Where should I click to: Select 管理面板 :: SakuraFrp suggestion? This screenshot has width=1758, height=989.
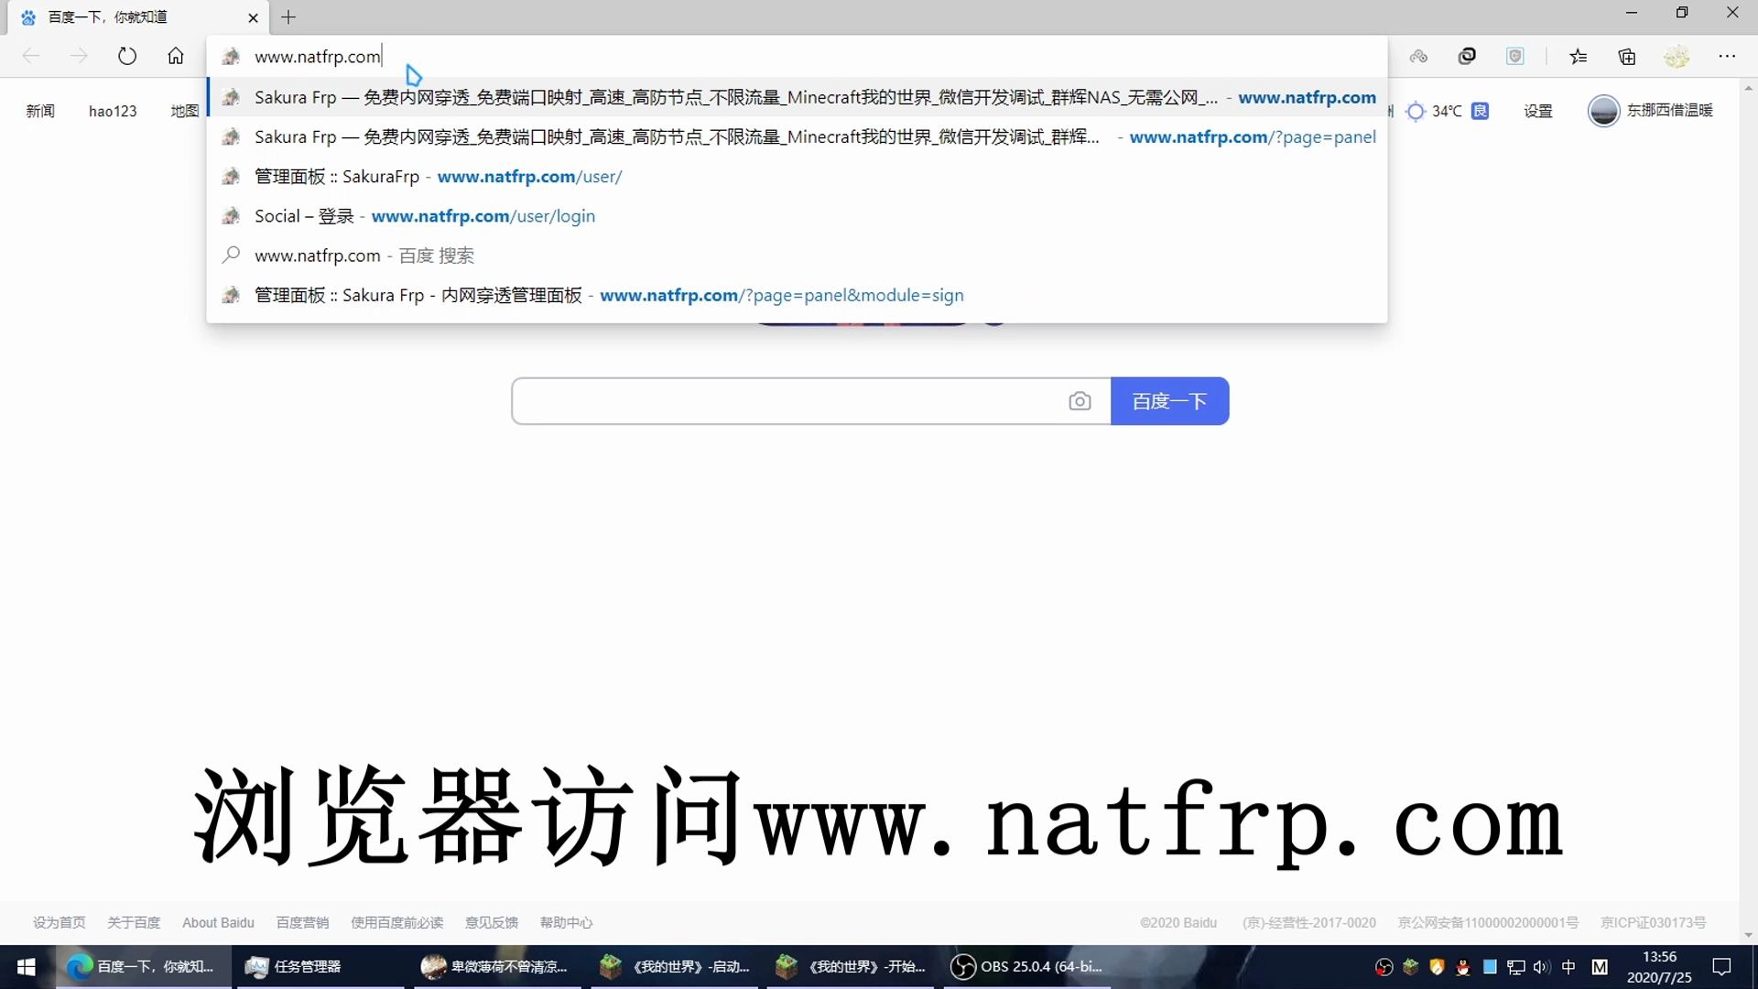[797, 176]
